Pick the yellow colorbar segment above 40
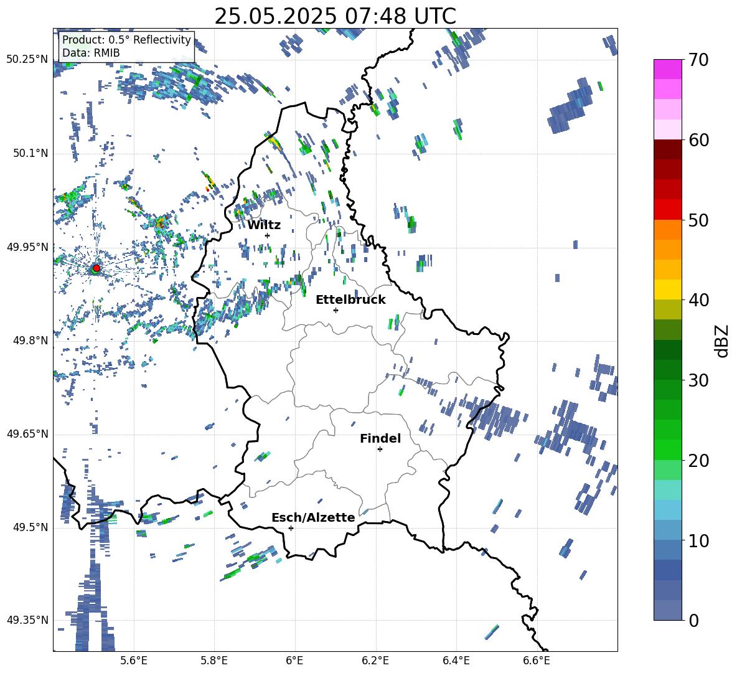The image size is (737, 673). pos(667,289)
